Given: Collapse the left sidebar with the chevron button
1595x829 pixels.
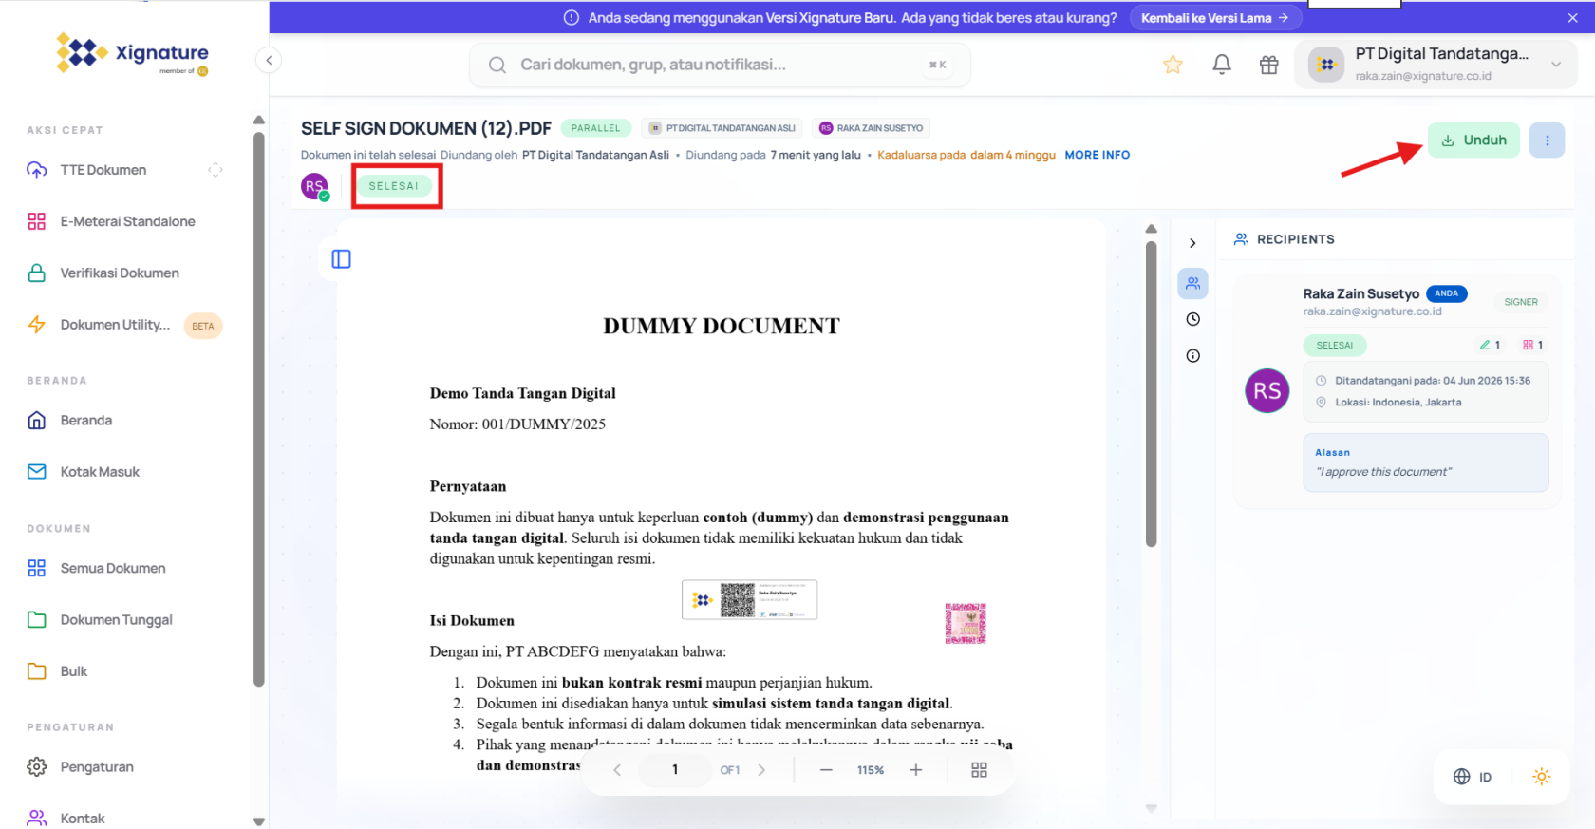Looking at the screenshot, I should click(x=269, y=61).
